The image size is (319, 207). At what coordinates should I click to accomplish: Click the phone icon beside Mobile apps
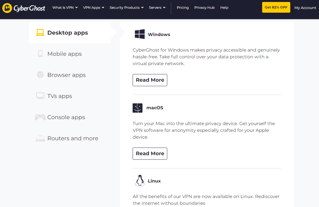(40, 54)
